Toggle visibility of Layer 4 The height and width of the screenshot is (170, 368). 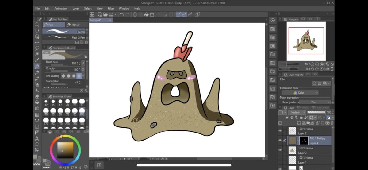coord(280,141)
